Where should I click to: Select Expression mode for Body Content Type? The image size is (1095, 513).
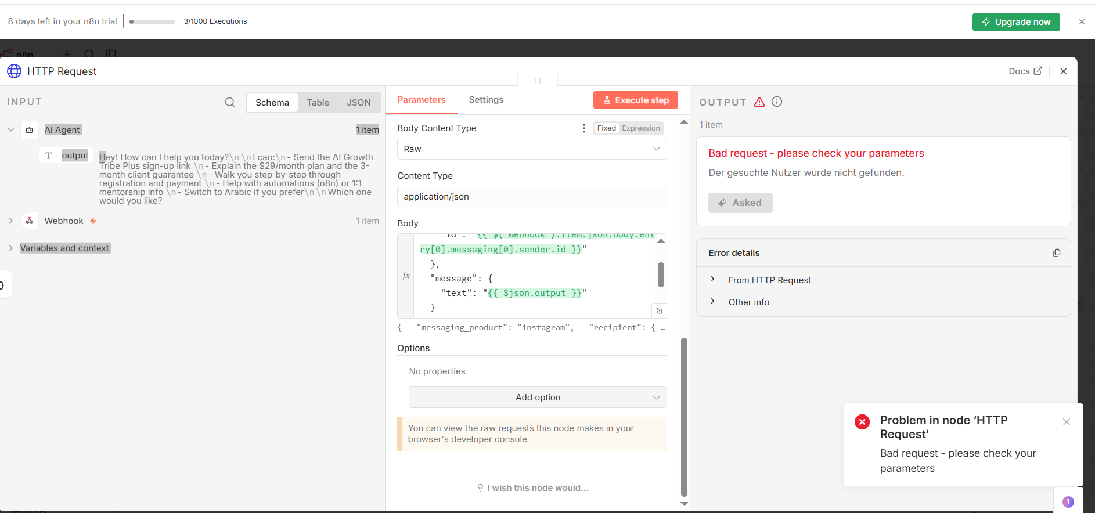(641, 128)
